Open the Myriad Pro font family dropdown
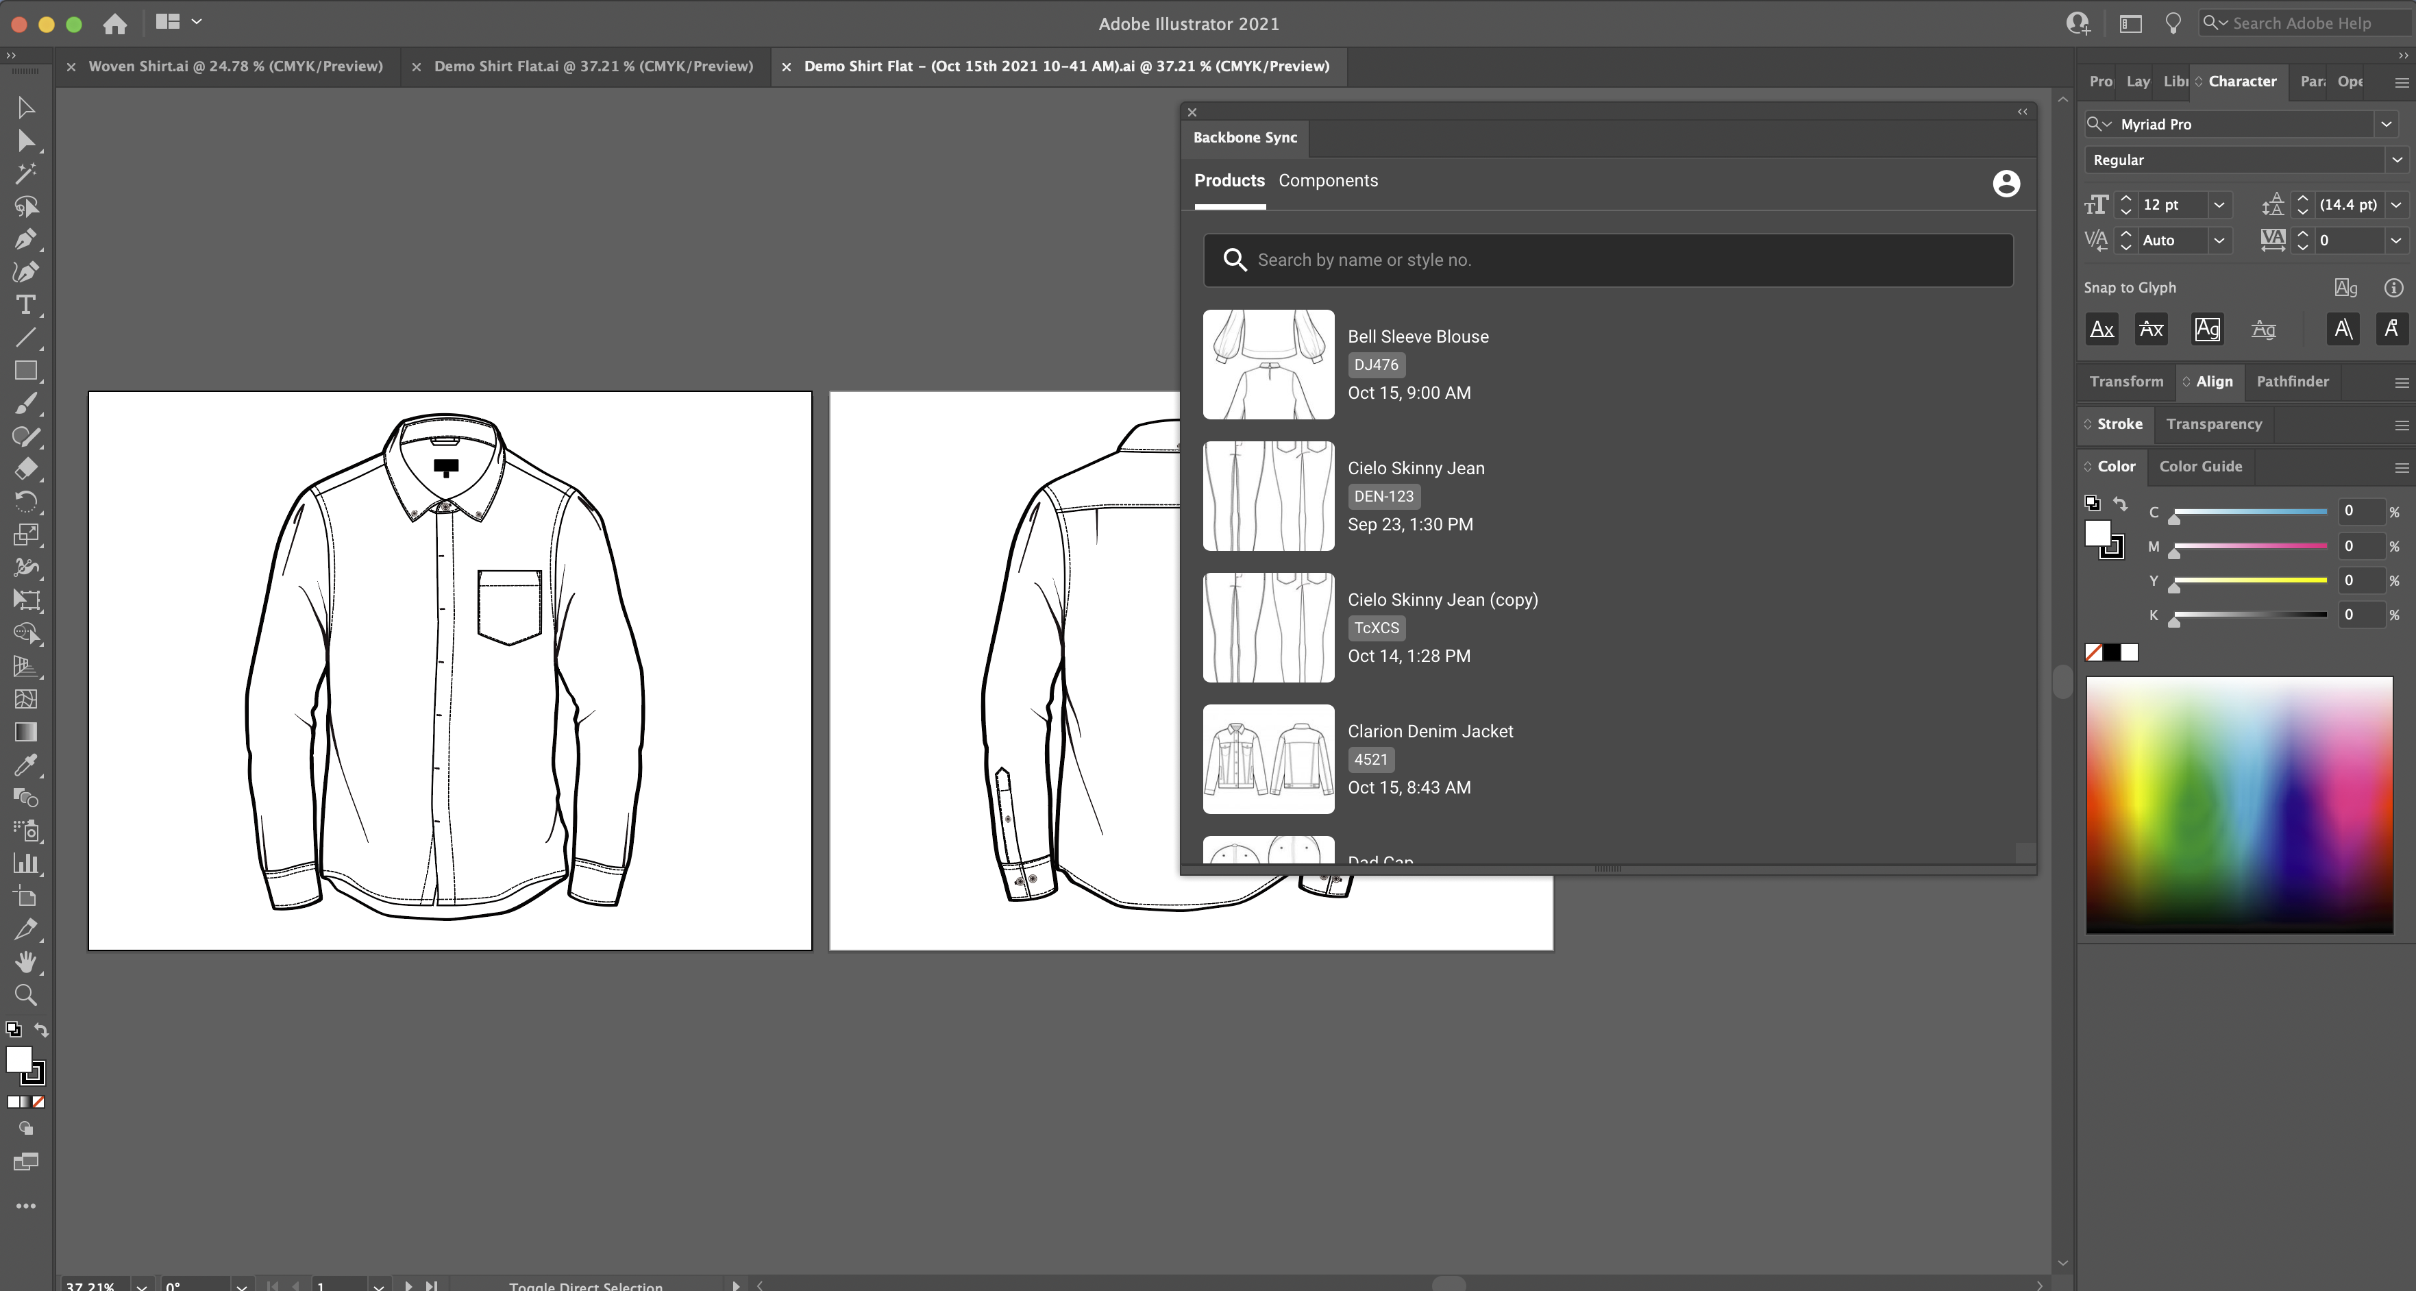The image size is (2416, 1291). [x=2388, y=124]
